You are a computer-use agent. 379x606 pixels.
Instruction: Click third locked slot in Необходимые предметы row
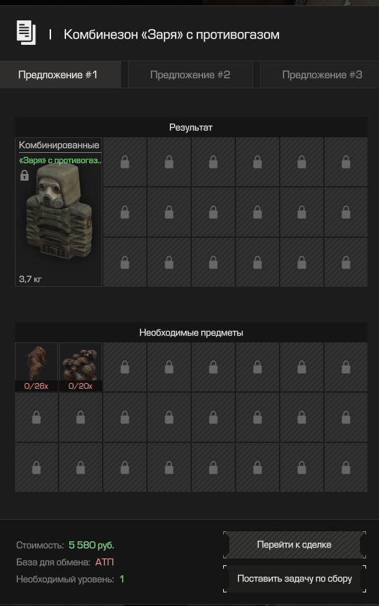(x=125, y=367)
